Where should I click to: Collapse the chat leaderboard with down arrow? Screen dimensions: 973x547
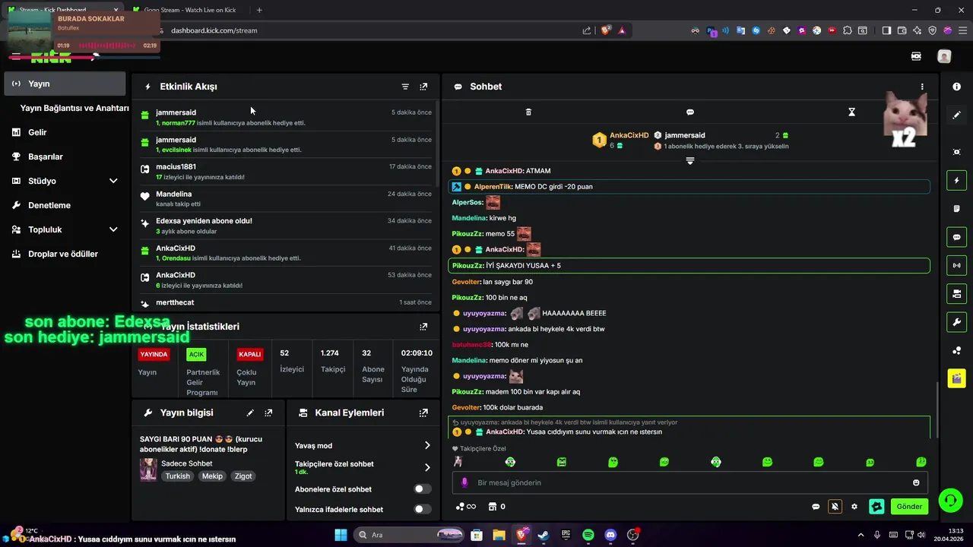coord(690,160)
